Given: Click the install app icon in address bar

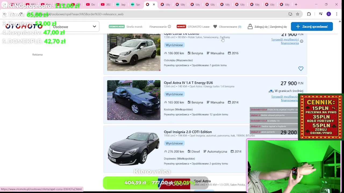Looking at the screenshot, I should [x=290, y=14].
